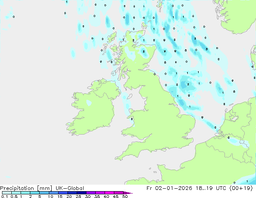The image size is (256, 198).
Task: Select the 5–10 mm legend color swatch
Action: pyautogui.click(x=44, y=193)
